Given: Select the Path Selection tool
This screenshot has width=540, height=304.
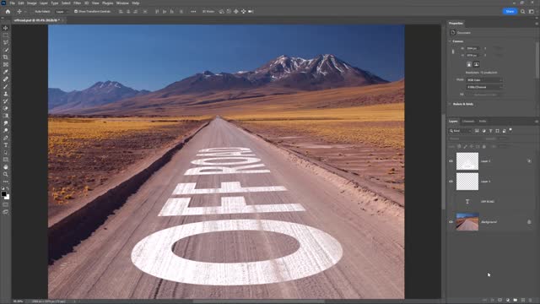Looking at the screenshot, I should pyautogui.click(x=6, y=152).
